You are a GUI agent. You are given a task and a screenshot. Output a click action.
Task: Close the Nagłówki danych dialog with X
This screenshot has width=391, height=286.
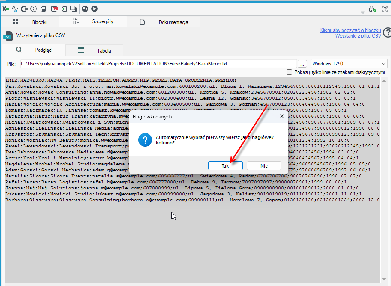tap(282, 116)
